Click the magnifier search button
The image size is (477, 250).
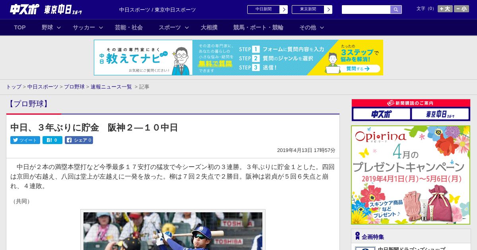[x=396, y=10]
